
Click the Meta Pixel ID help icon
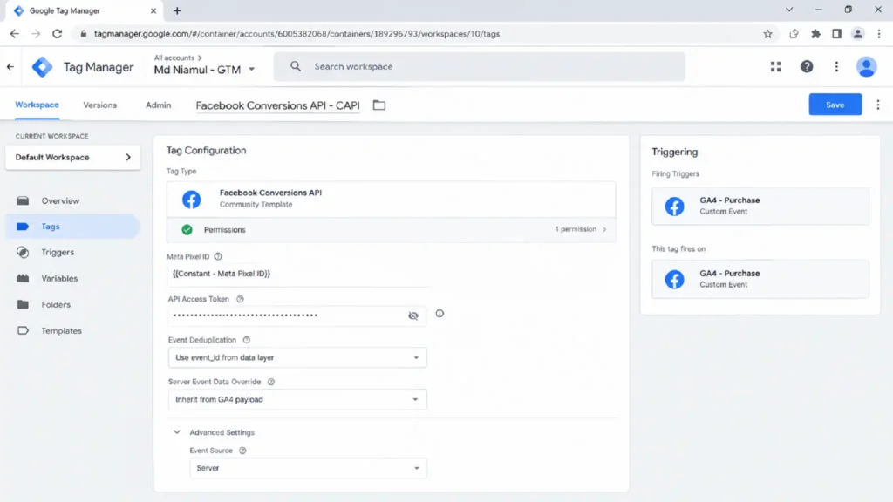coord(218,257)
